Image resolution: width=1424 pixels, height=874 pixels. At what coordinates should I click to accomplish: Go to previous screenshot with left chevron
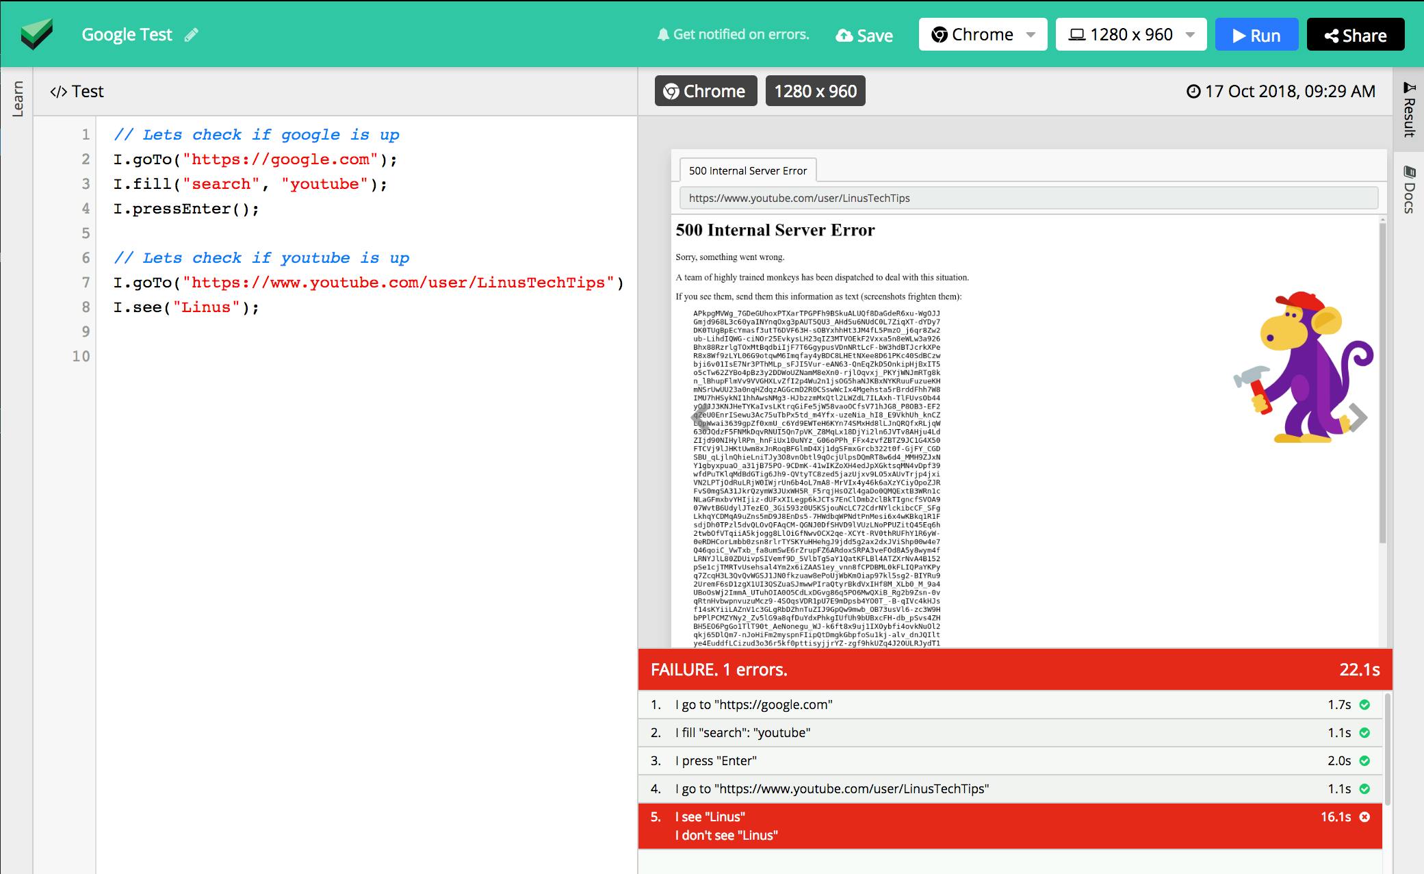click(x=699, y=417)
